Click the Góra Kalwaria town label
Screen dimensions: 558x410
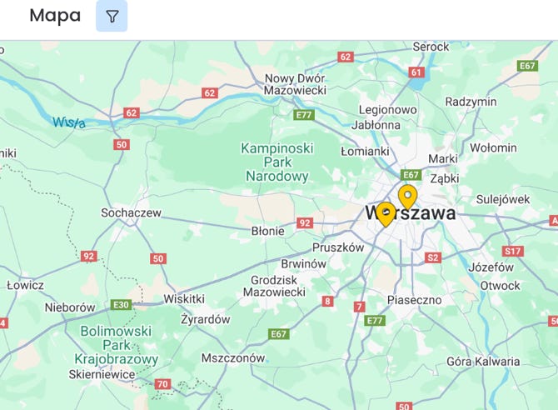tap(483, 362)
